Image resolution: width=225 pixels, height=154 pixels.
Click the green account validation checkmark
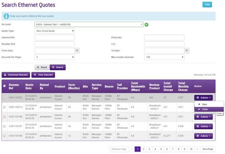(x=147, y=25)
